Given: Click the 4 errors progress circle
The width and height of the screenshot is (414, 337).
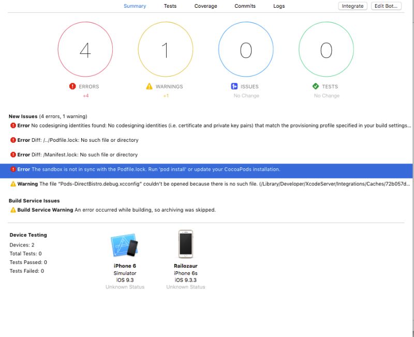Looking at the screenshot, I should coord(86,49).
